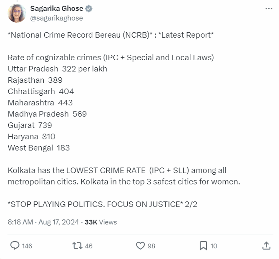Viewport: 279px width, 259px height.
Task: Click the 10 bookmarks count
Action: coord(214,246)
